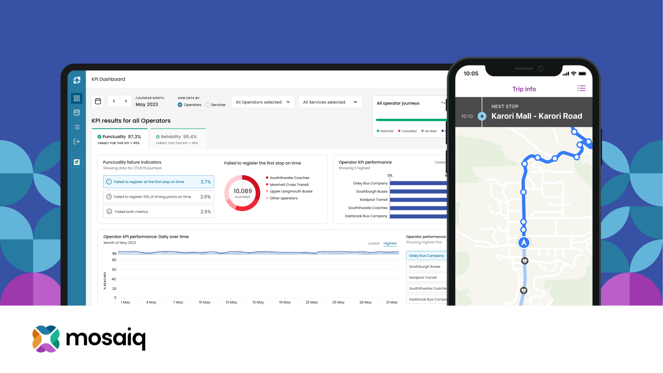This screenshot has width=663, height=373.
Task: Sort operator performance by Lowest
Action: (373, 243)
